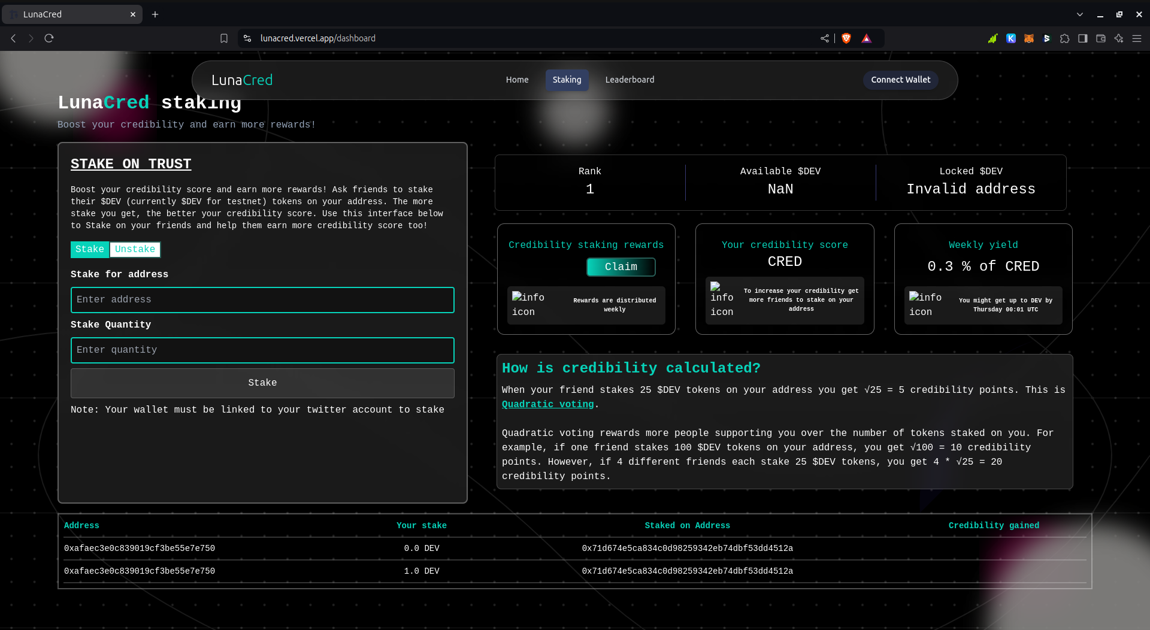Click the Staked on Address column header
The width and height of the screenshot is (1150, 630).
[688, 525]
